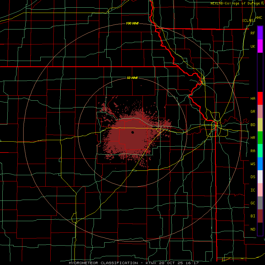Click the WS legend label
The width and height of the screenshot is (265, 265).
click(x=253, y=164)
